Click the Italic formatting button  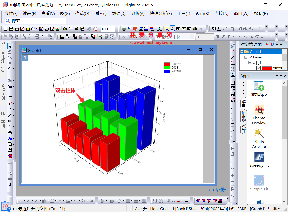tap(223, 37)
